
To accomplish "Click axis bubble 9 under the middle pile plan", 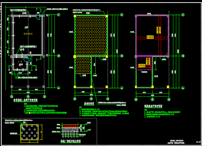I will pyautogui.click(x=91, y=99).
